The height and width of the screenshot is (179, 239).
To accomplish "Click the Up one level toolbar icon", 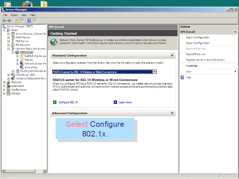I will 16,21.
